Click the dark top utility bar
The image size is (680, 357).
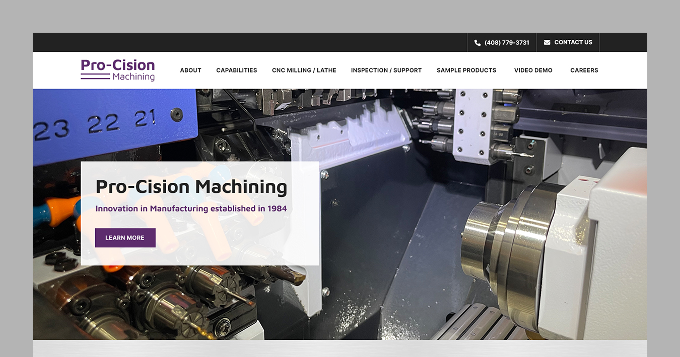pos(252,42)
